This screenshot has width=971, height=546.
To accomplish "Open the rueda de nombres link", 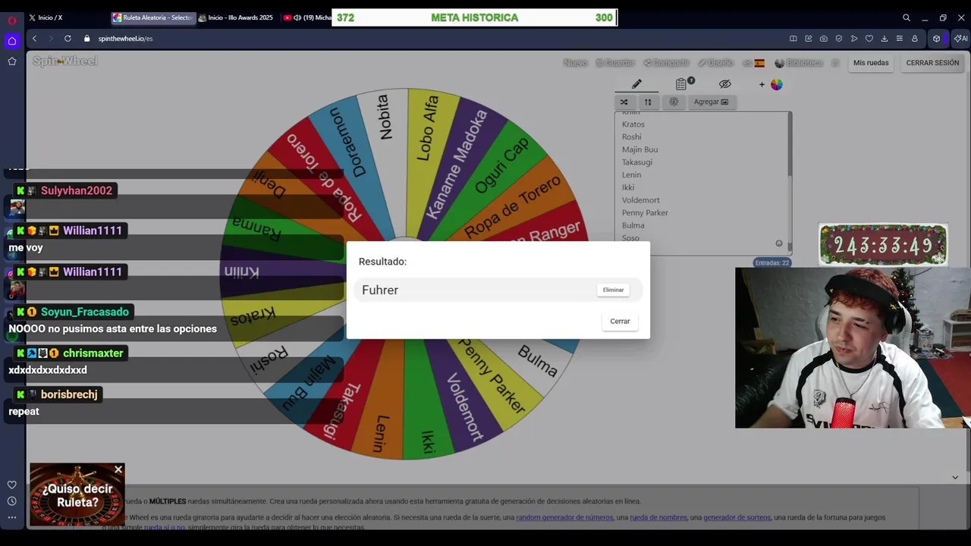I will tap(658, 517).
